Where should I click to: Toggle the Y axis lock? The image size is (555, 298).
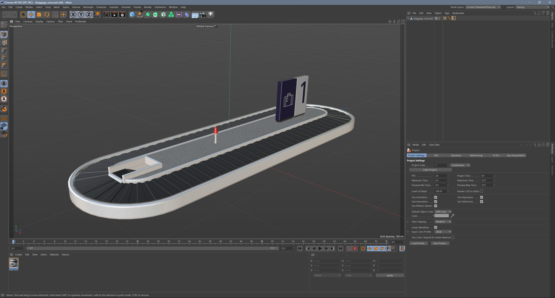coord(81,14)
